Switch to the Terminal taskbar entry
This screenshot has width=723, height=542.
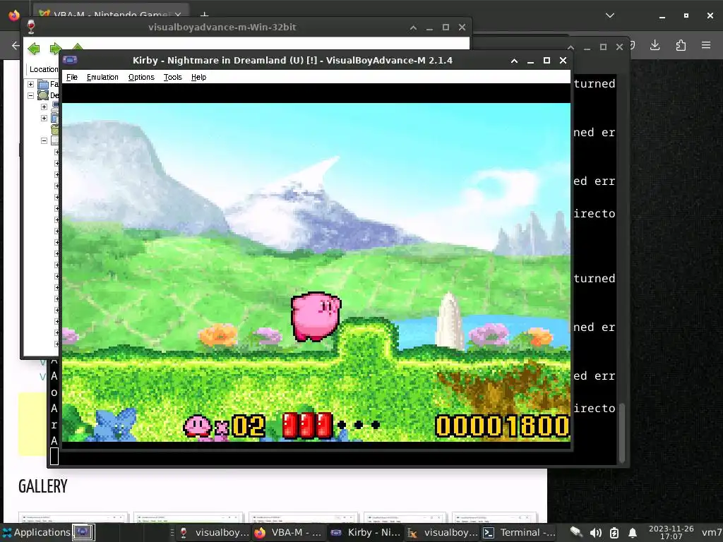click(519, 532)
